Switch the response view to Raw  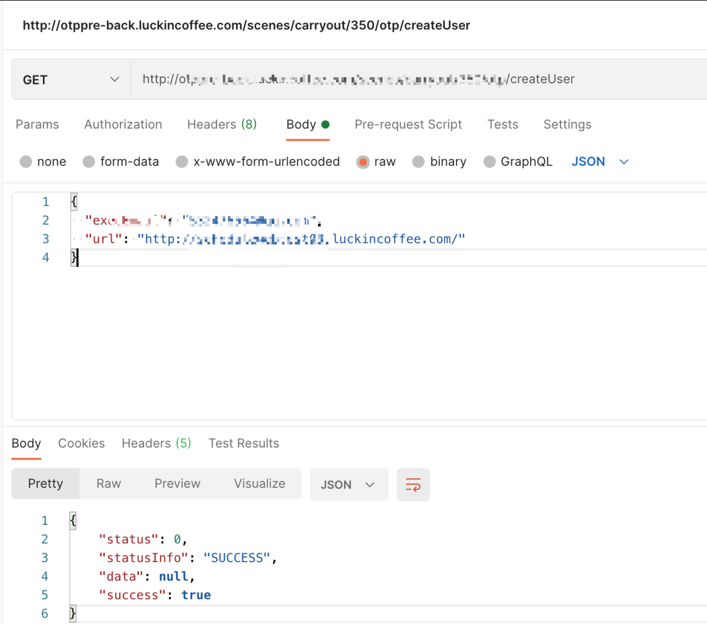pos(108,483)
